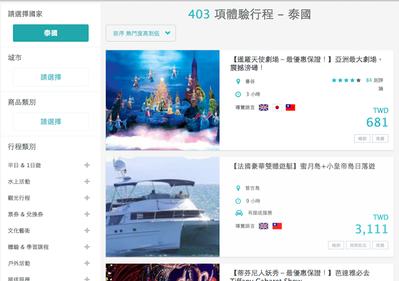Click the car icon beside 有接送服務
Viewport: 399px width, 281px height.
pos(238,213)
